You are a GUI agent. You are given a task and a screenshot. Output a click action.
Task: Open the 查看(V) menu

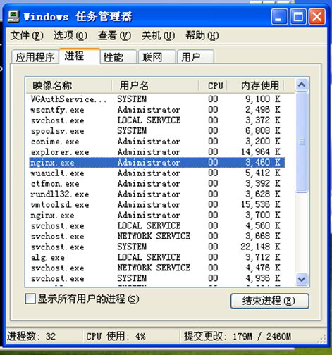click(114, 36)
